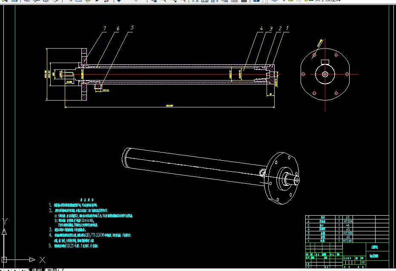
Task: Switch to the 模型 model tab
Action: coord(37,270)
